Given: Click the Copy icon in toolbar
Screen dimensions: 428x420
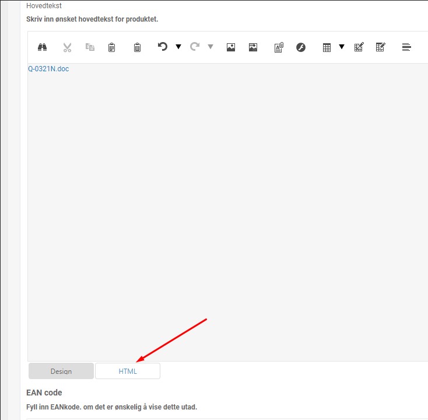Looking at the screenshot, I should [x=90, y=47].
